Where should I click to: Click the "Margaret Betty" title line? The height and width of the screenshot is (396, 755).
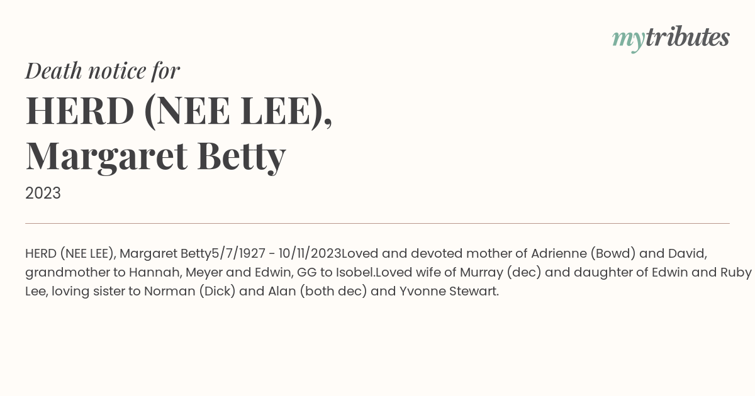click(x=155, y=156)
